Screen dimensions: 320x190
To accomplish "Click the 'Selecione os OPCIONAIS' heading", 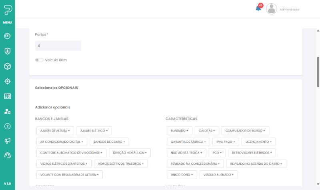I will (56, 88).
